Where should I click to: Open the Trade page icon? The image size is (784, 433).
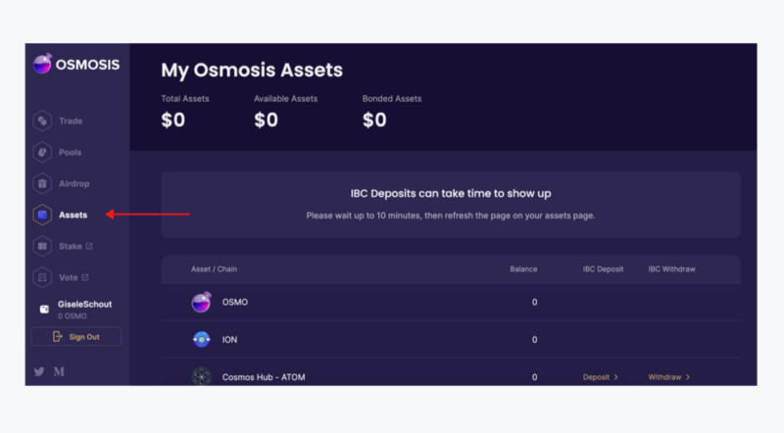tap(42, 121)
